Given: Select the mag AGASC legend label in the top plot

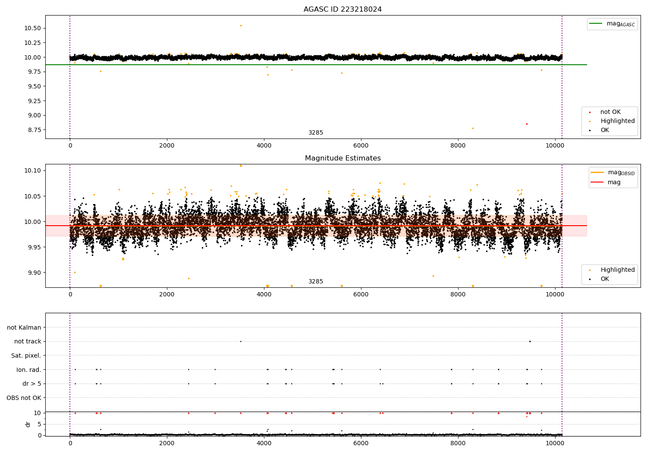Looking at the screenshot, I should coord(621,24).
